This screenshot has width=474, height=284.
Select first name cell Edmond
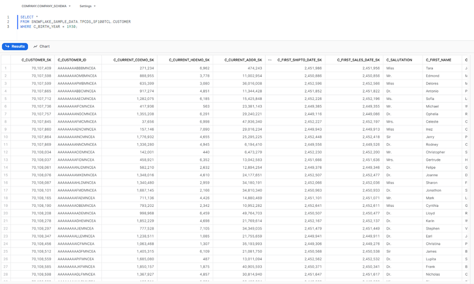tap(433, 76)
